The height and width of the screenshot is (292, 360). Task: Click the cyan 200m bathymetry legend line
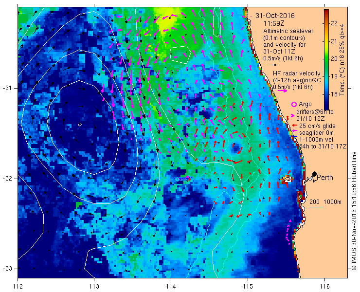[316, 207]
